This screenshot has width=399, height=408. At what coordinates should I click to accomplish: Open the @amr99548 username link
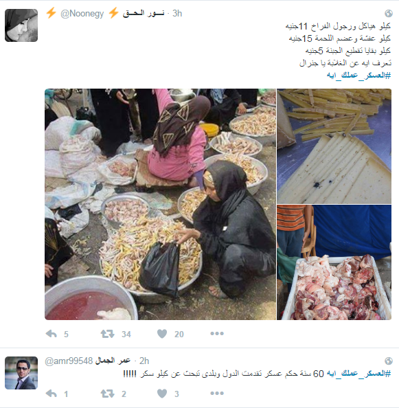[x=69, y=361]
